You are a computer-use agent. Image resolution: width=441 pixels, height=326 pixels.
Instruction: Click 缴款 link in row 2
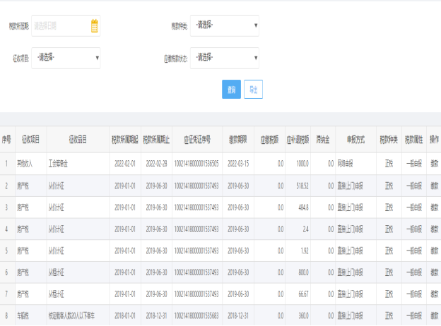coord(434,186)
